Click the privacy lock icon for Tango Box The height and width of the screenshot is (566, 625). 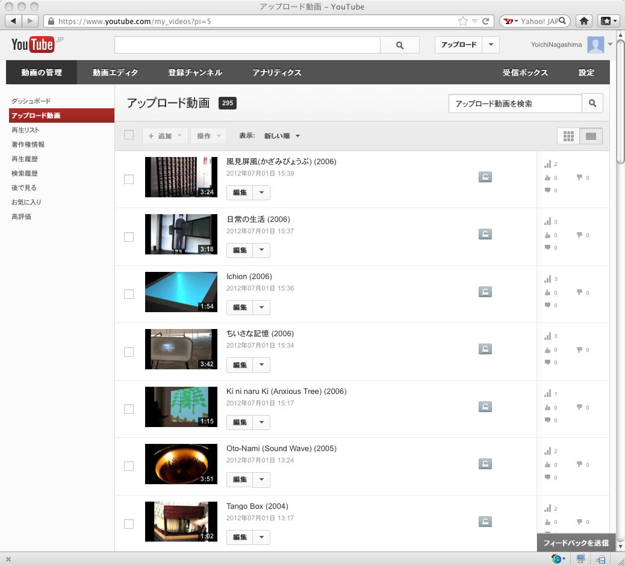point(485,521)
